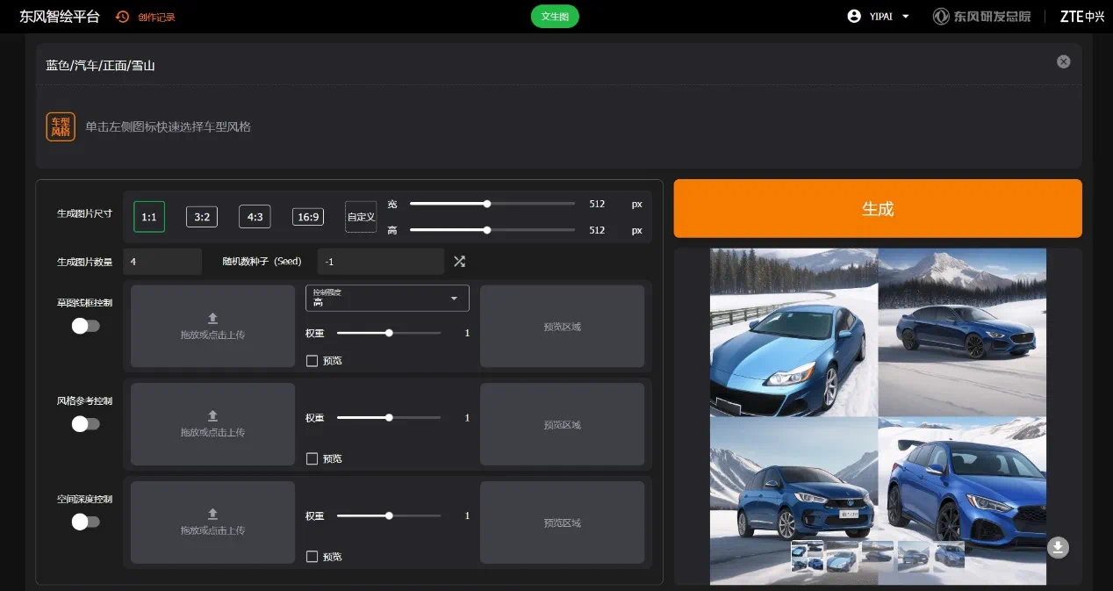The width and height of the screenshot is (1113, 591).
Task: Click the 宽 width slider handle
Action: [x=487, y=204]
